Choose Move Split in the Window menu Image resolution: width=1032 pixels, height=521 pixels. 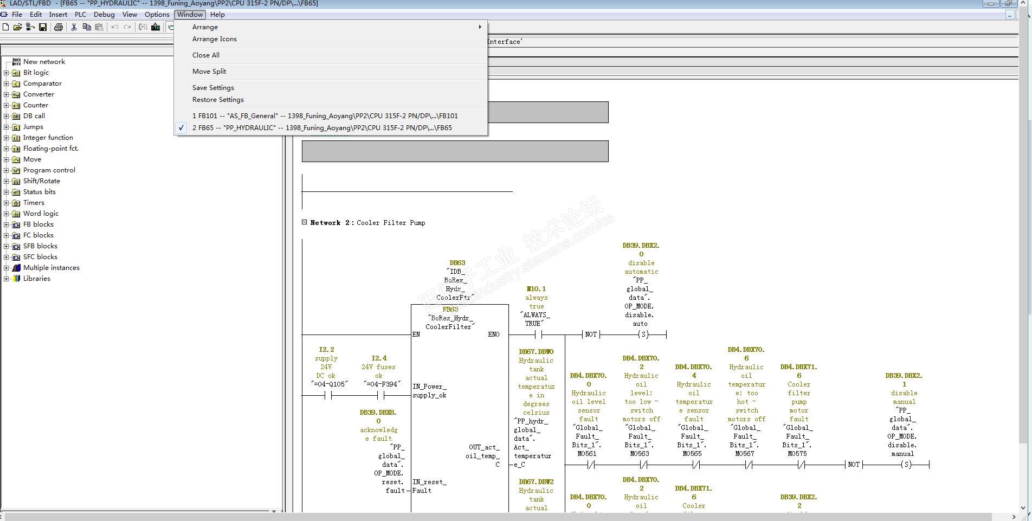[331, 72]
